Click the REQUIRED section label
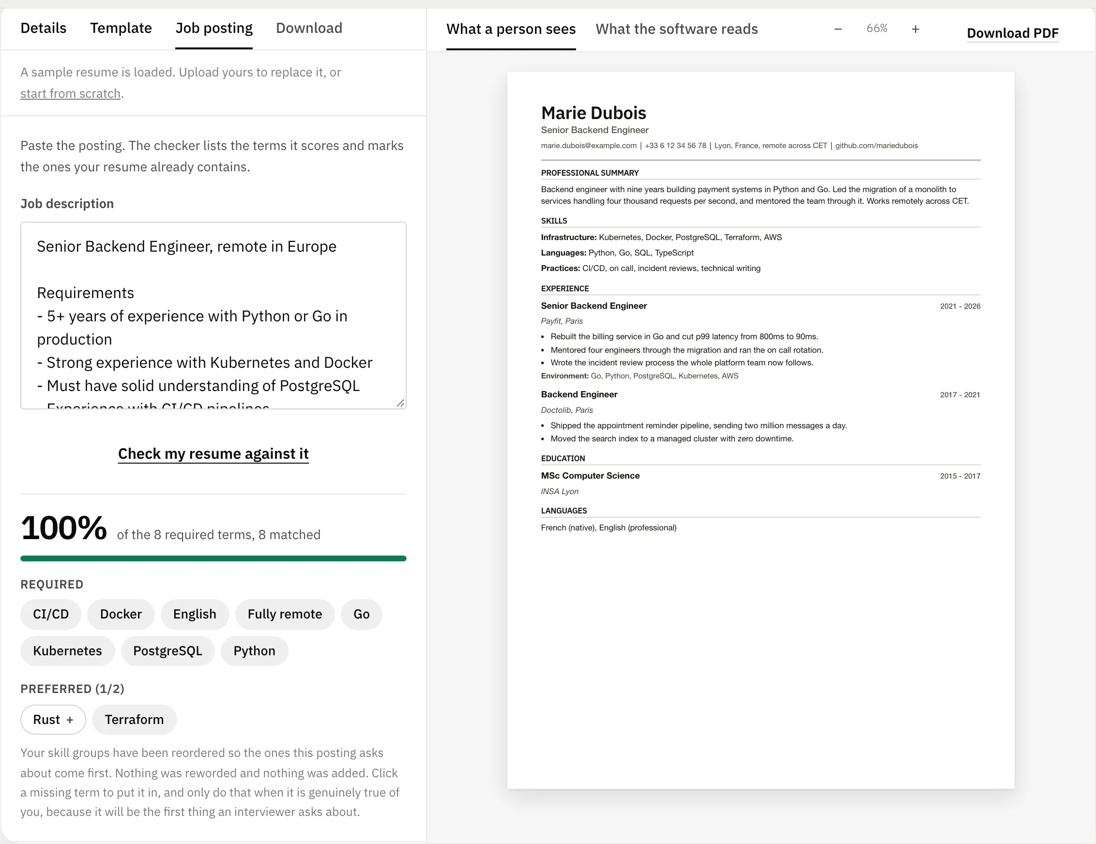Screen dimensions: 1096x844 pyautogui.click(x=52, y=585)
